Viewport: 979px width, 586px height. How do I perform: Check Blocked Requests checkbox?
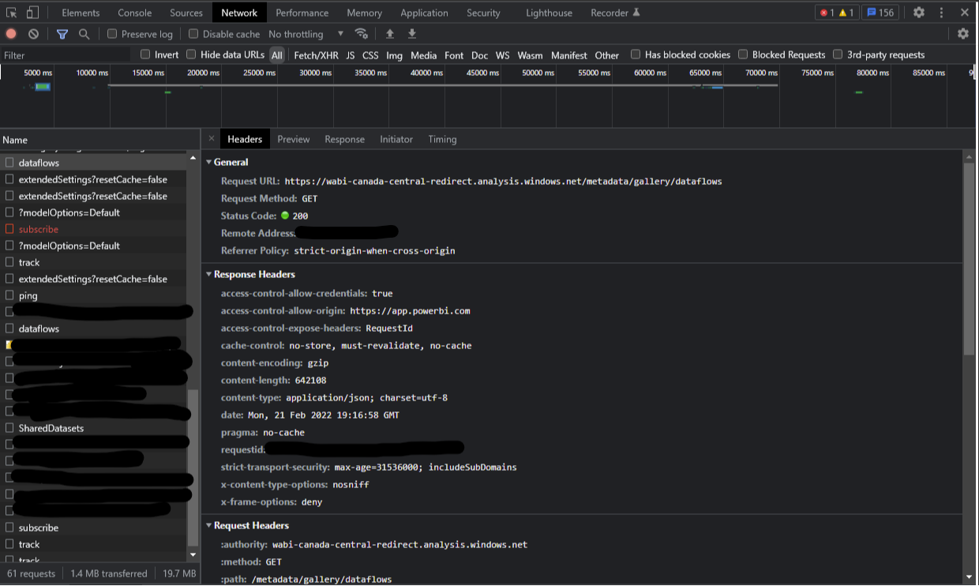pos(743,54)
